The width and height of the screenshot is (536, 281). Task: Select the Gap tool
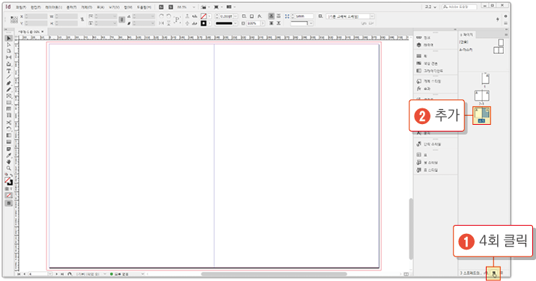(x=9, y=58)
